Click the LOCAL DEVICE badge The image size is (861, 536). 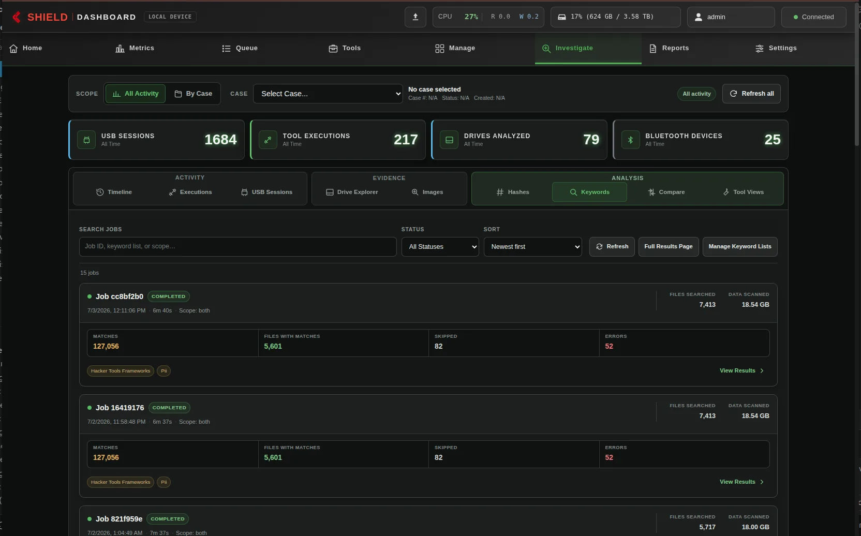pyautogui.click(x=170, y=17)
